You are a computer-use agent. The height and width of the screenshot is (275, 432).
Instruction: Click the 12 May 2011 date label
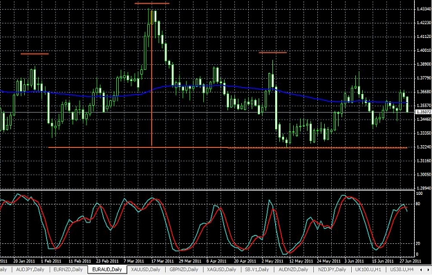tap(301, 260)
